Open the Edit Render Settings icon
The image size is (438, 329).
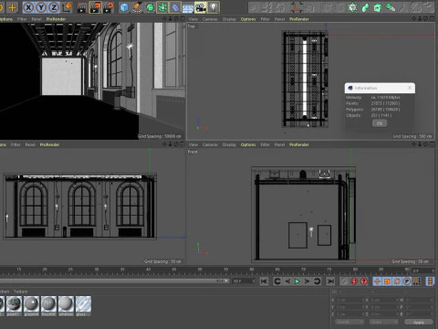(x=109, y=7)
